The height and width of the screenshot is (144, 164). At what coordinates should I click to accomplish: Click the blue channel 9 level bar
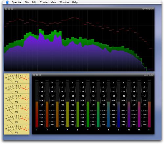[119, 114]
